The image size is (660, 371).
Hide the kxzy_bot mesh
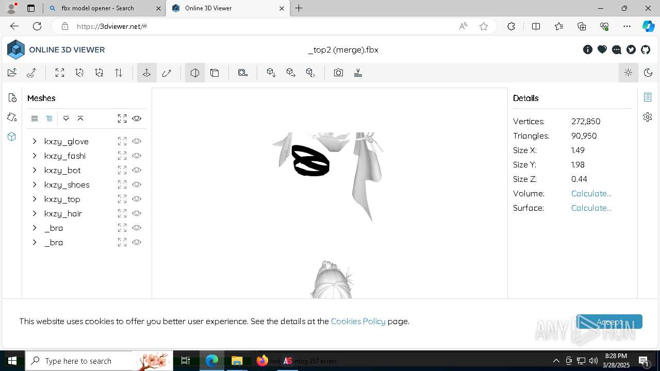pos(137,170)
